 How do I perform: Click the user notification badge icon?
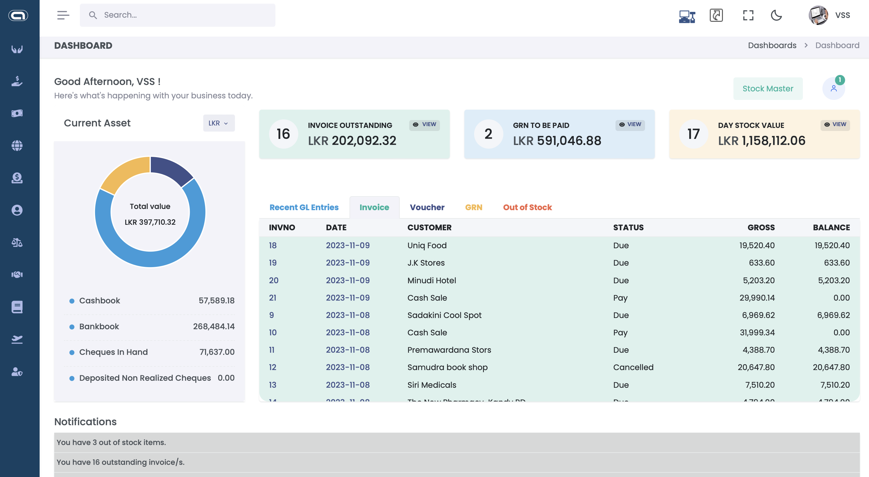point(834,88)
